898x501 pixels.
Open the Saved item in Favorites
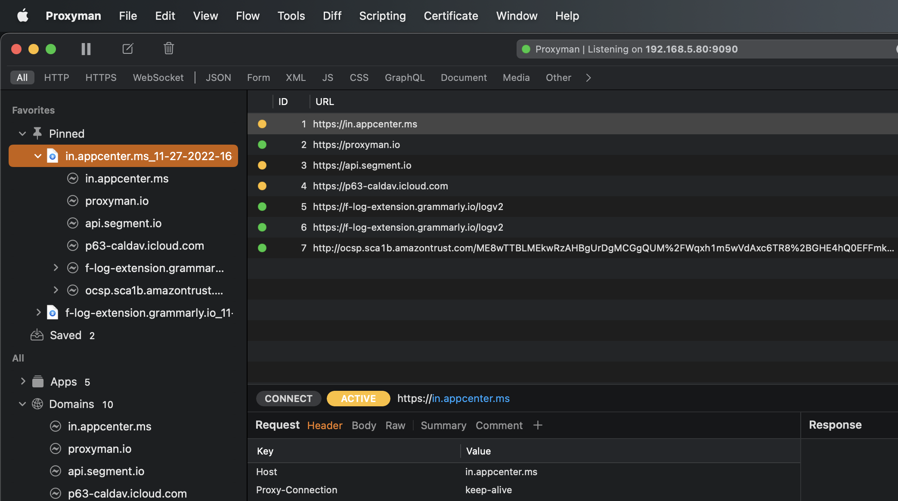tap(65, 335)
